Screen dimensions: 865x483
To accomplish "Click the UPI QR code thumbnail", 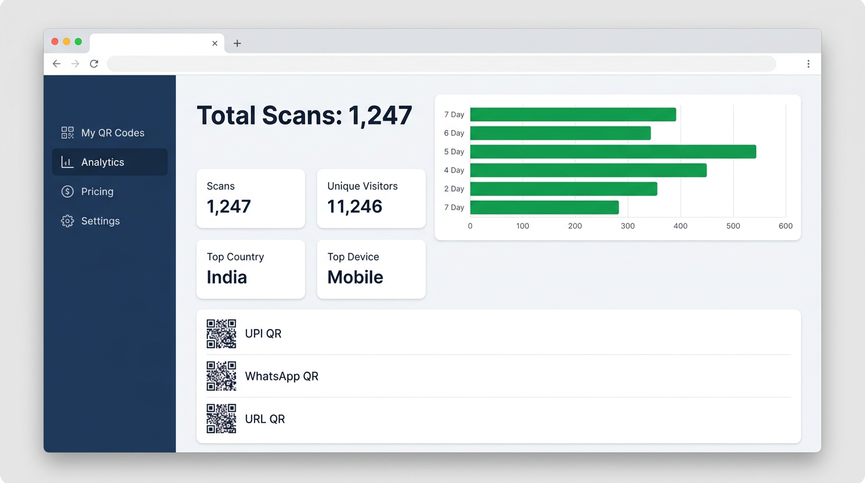I will coord(221,333).
